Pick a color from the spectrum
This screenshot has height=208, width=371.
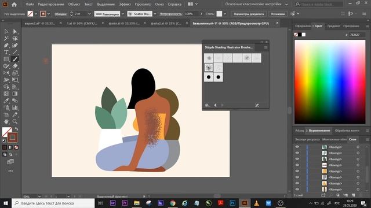[x=330, y=81]
